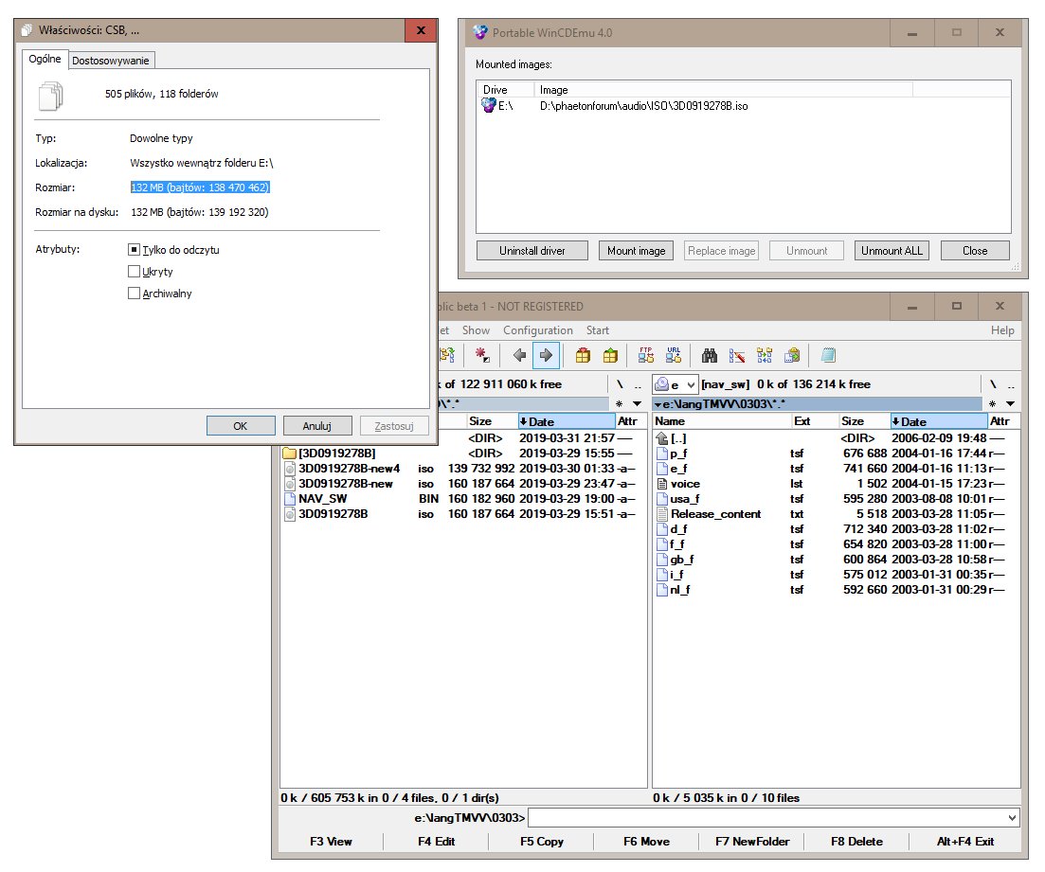Open the Notepad toolbar icon
This screenshot has width=1045, height=872.
pyautogui.click(x=828, y=355)
